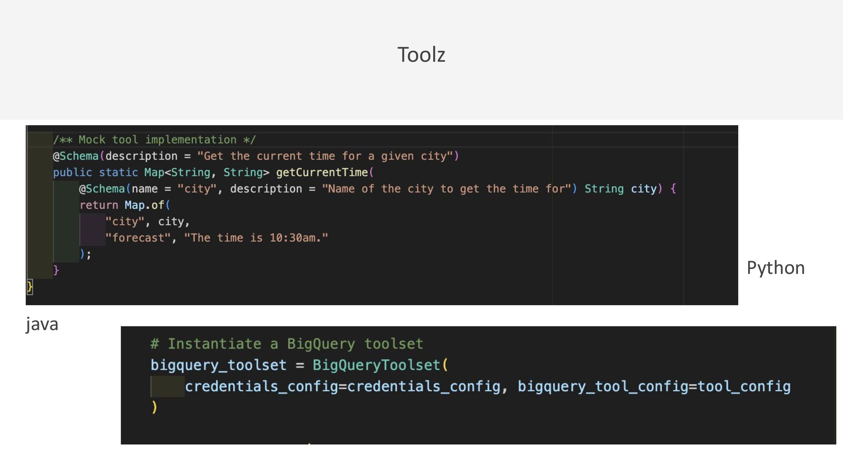Click the bigquery_tool_config=tool_config argument
Screen dimensions: 843x474
pyautogui.click(x=654, y=386)
